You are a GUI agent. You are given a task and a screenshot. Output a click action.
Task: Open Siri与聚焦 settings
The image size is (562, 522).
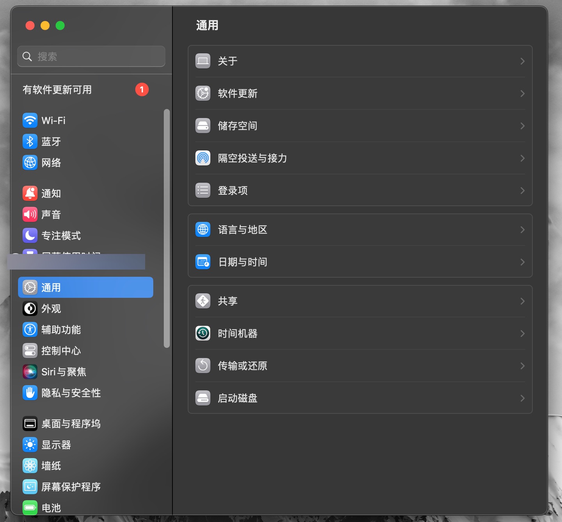coord(64,372)
